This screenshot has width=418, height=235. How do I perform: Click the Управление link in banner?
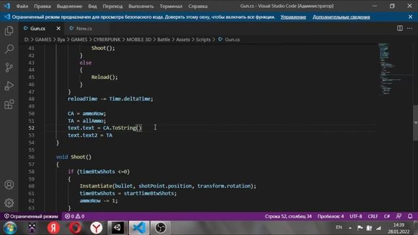point(293,17)
